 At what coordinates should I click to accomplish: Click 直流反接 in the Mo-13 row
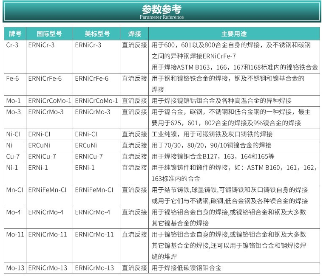[134, 268]
